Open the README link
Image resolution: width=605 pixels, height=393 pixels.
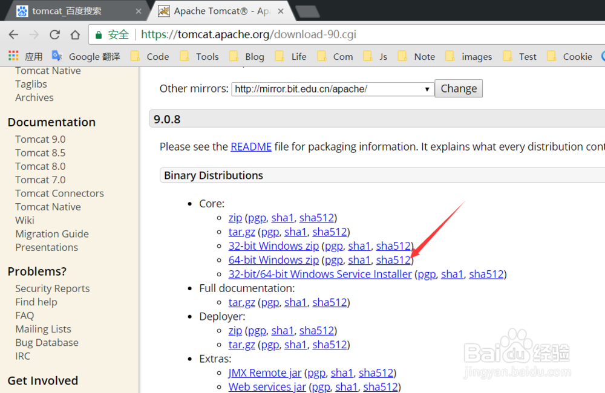(x=251, y=147)
